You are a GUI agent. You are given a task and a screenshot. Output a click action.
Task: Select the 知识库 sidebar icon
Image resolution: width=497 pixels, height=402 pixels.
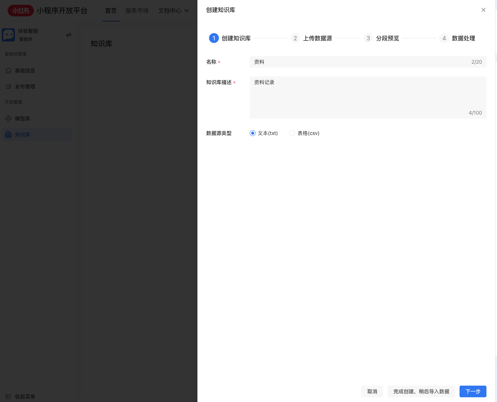8,135
